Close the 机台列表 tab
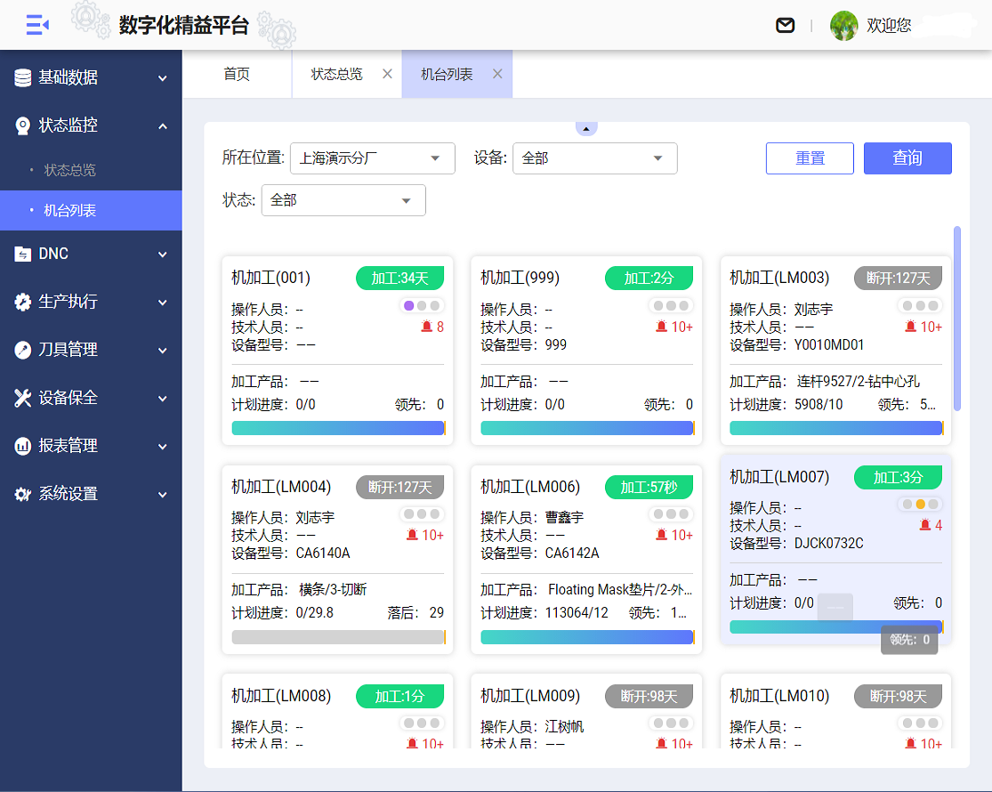 tap(497, 74)
